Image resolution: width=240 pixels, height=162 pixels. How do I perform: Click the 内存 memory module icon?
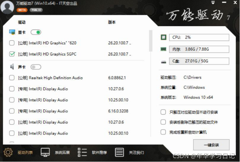(164, 49)
